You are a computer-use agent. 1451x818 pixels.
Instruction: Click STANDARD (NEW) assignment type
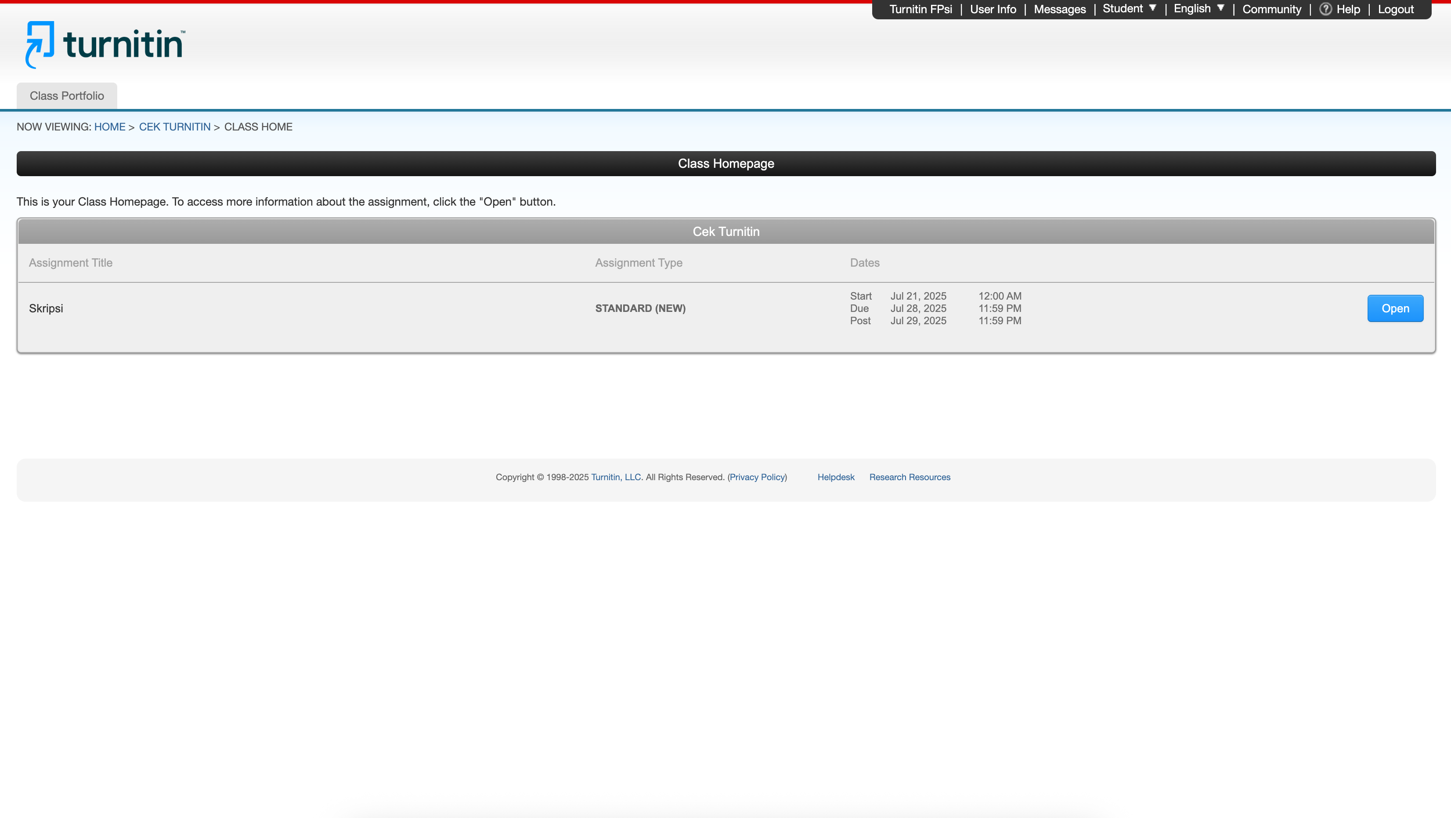[640, 308]
